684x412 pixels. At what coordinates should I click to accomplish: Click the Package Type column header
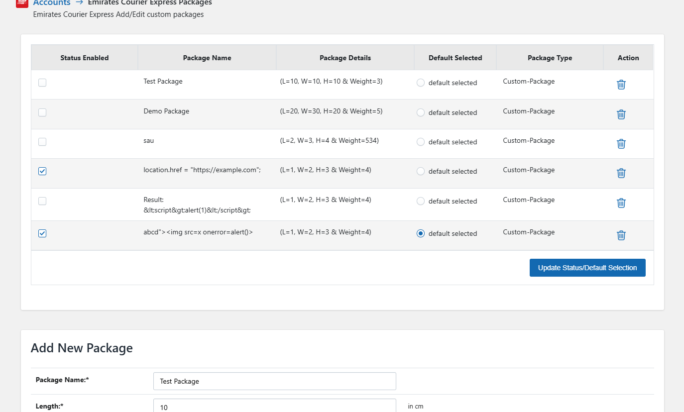coord(550,58)
